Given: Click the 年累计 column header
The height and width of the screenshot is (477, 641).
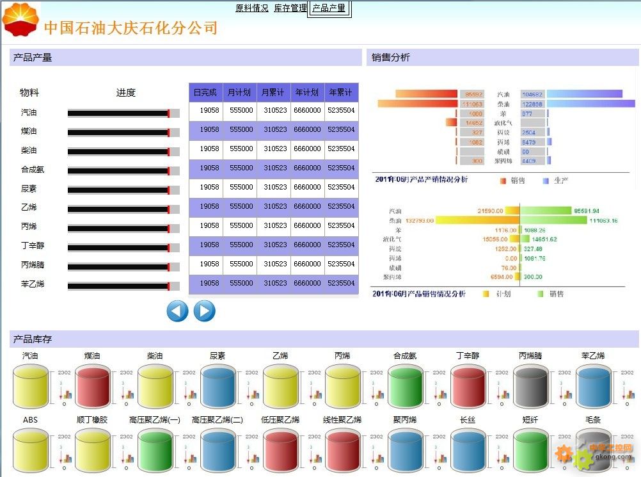Looking at the screenshot, I should [342, 92].
